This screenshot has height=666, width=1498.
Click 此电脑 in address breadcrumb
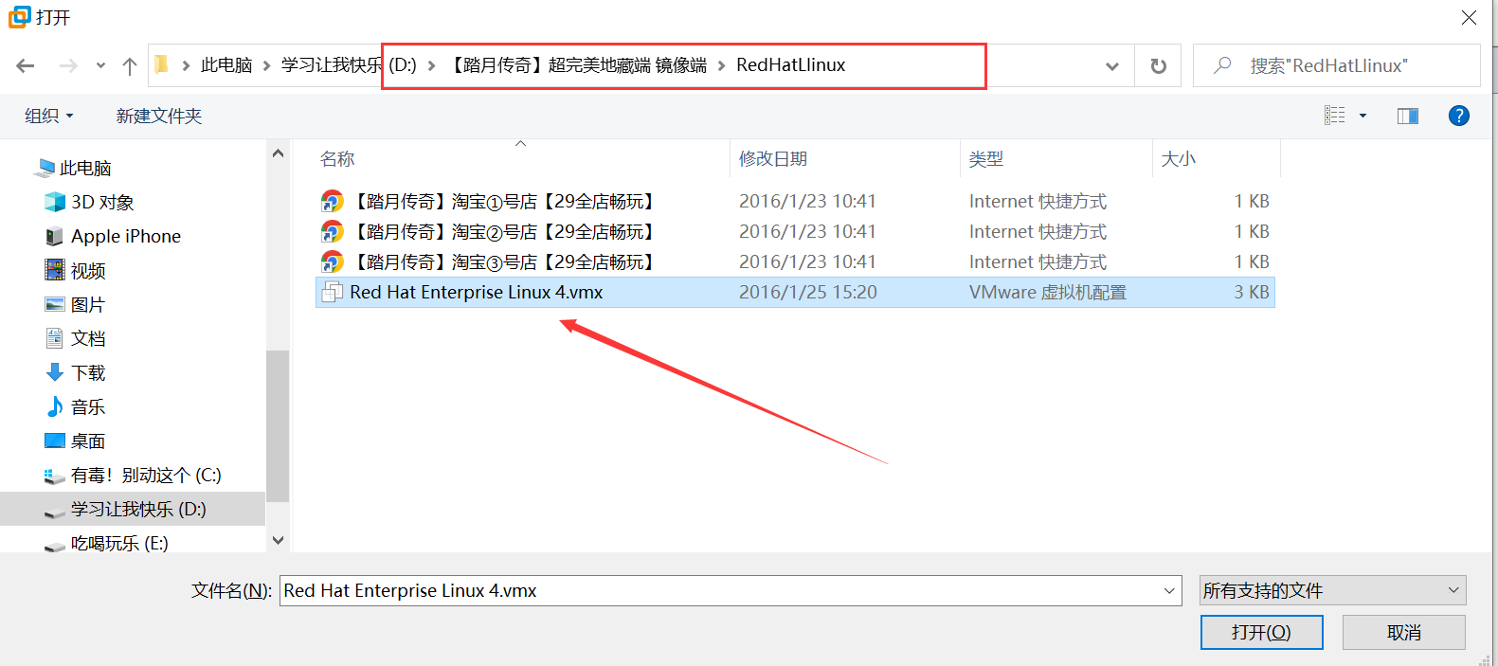226,64
